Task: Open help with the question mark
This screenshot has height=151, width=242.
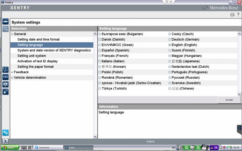Action: coord(238,15)
